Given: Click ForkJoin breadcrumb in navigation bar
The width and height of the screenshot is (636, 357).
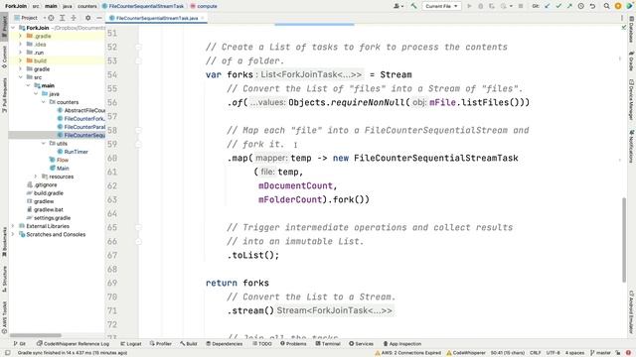Looking at the screenshot, I should coord(16,6).
